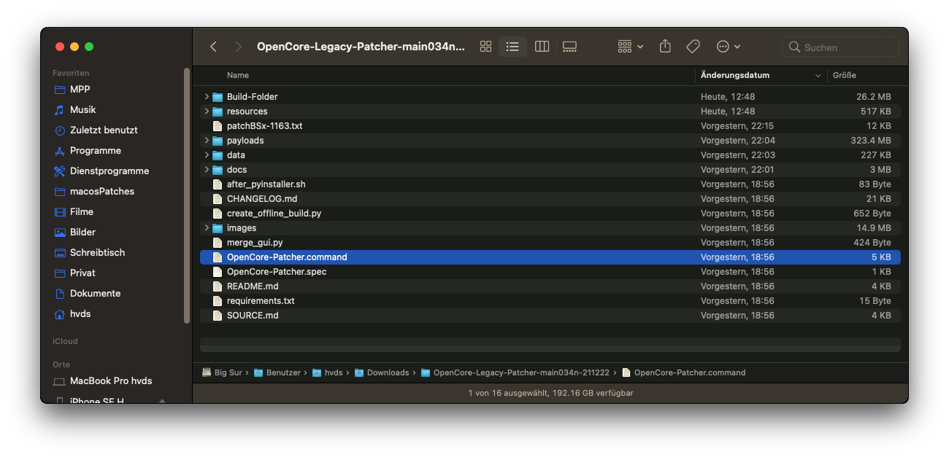
Task: Open the more actions ellipsis menu
Action: pos(728,47)
